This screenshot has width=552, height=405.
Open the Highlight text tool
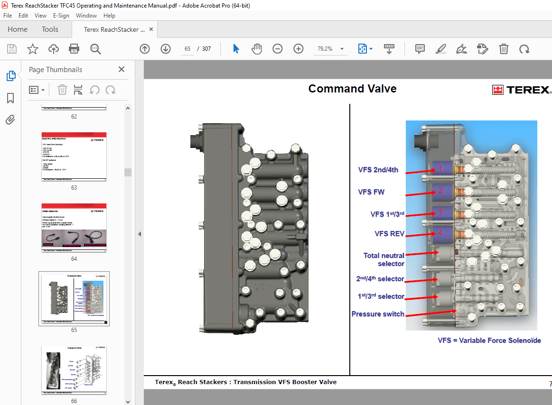tap(440, 49)
